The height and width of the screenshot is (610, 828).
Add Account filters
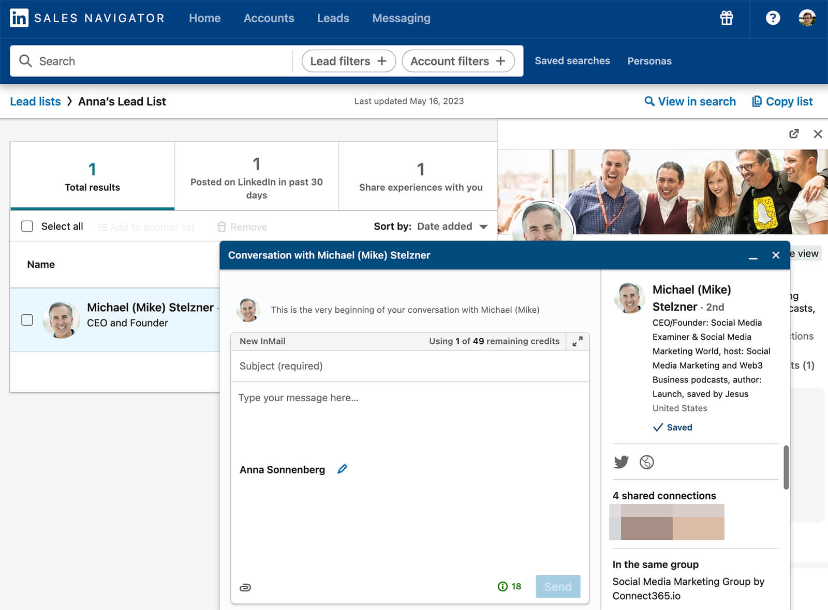point(458,61)
